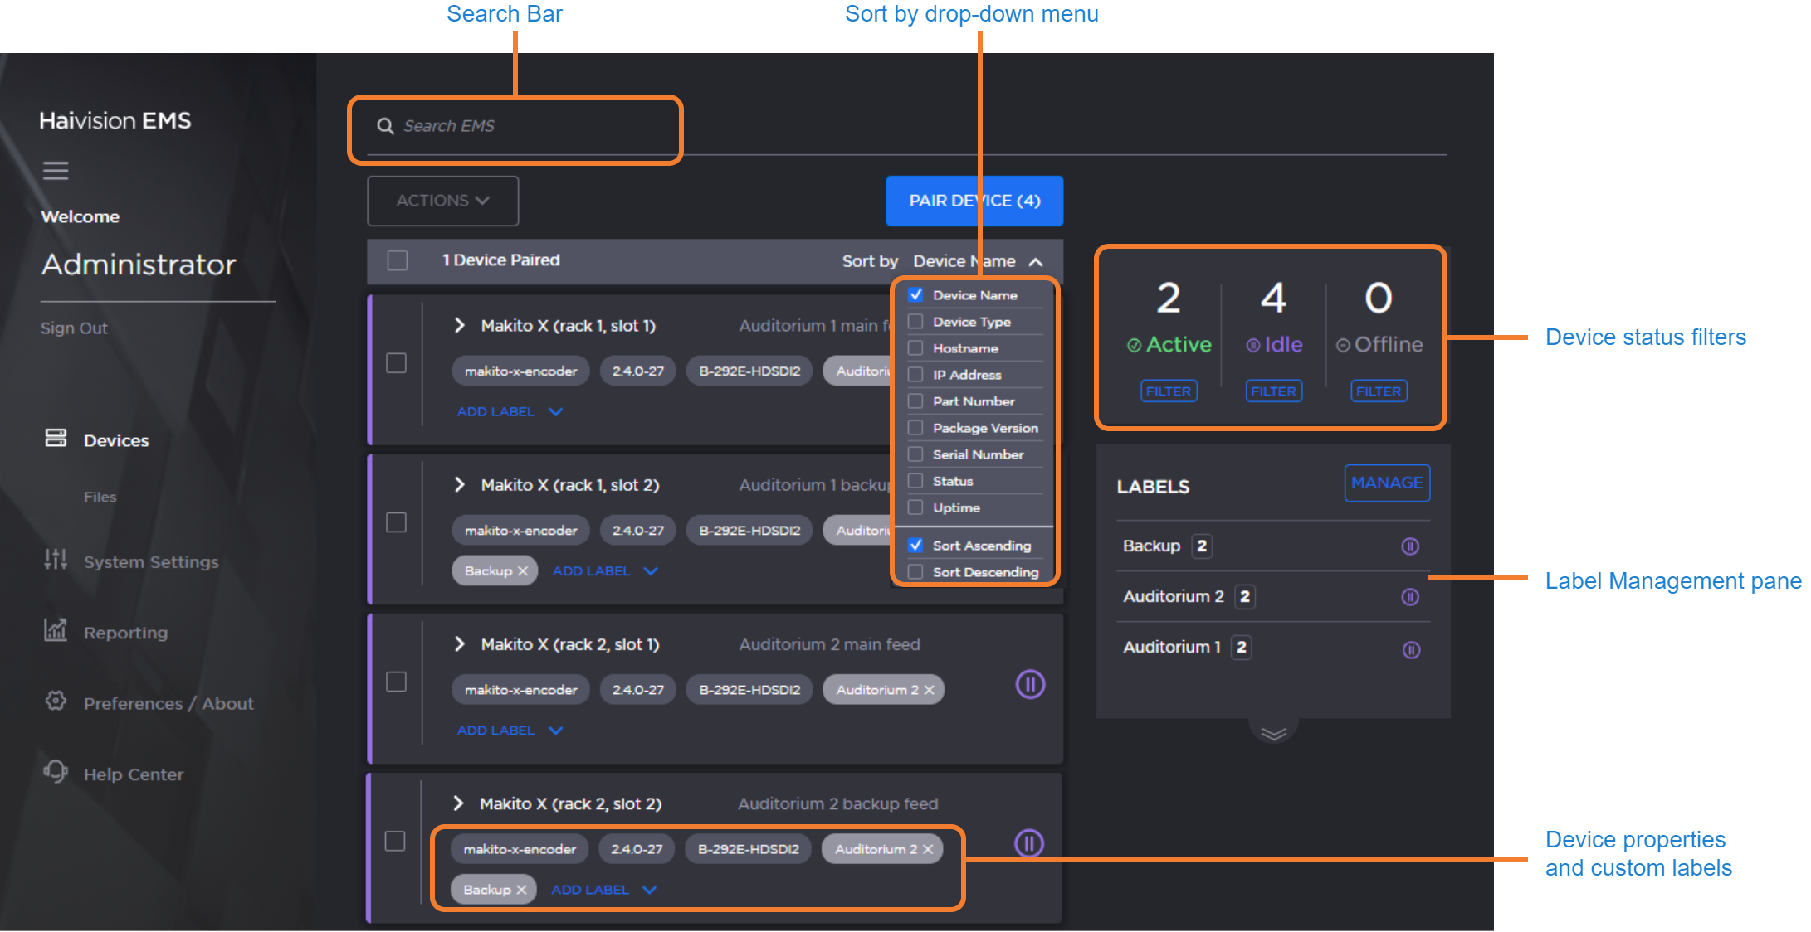
Task: Select the Makito X (rack 2, slot 1) checkbox
Action: tap(397, 682)
